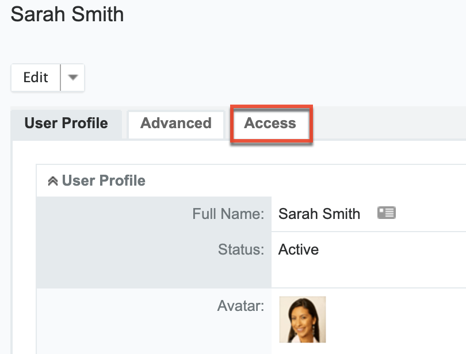The width and height of the screenshot is (466, 354).
Task: Switch to the User Profile tab
Action: tap(66, 124)
